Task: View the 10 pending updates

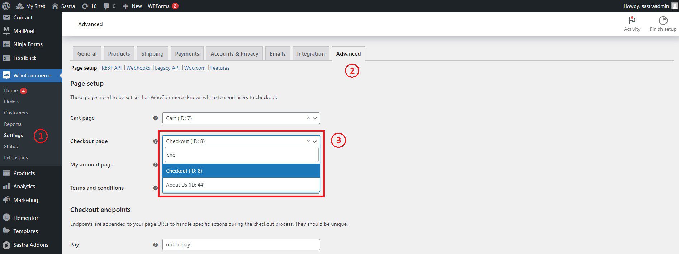Action: coord(89,6)
